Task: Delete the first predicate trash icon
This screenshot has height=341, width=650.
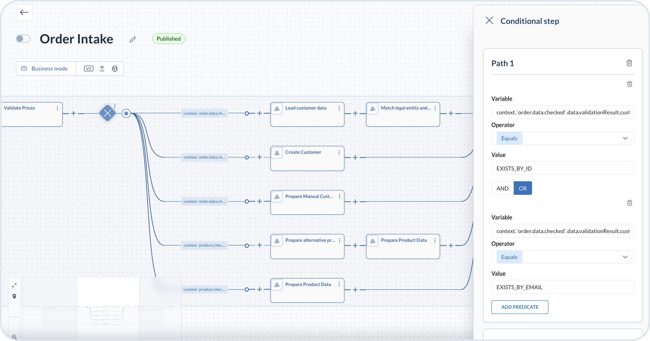Action: 630,84
